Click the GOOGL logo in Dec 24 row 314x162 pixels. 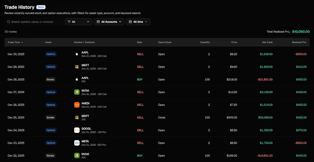[77, 130]
